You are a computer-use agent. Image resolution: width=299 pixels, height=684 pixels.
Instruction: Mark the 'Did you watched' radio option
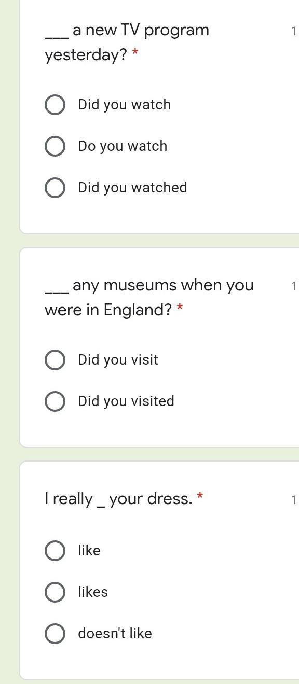click(x=55, y=187)
